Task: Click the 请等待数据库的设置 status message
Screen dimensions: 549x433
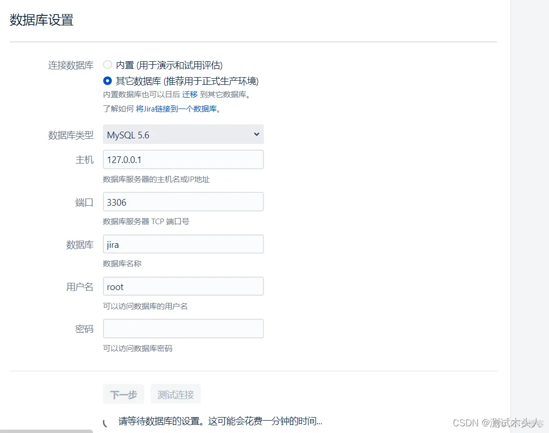Action: pyautogui.click(x=220, y=421)
